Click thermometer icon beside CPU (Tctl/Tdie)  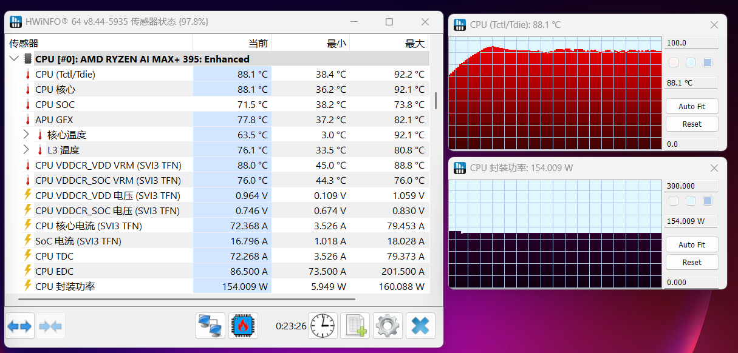click(27, 74)
